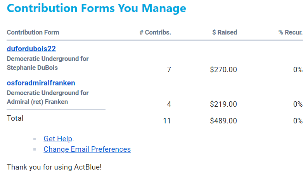Click the Contribution Forms You Manage heading
This screenshot has width=308, height=175.
pos(96,8)
